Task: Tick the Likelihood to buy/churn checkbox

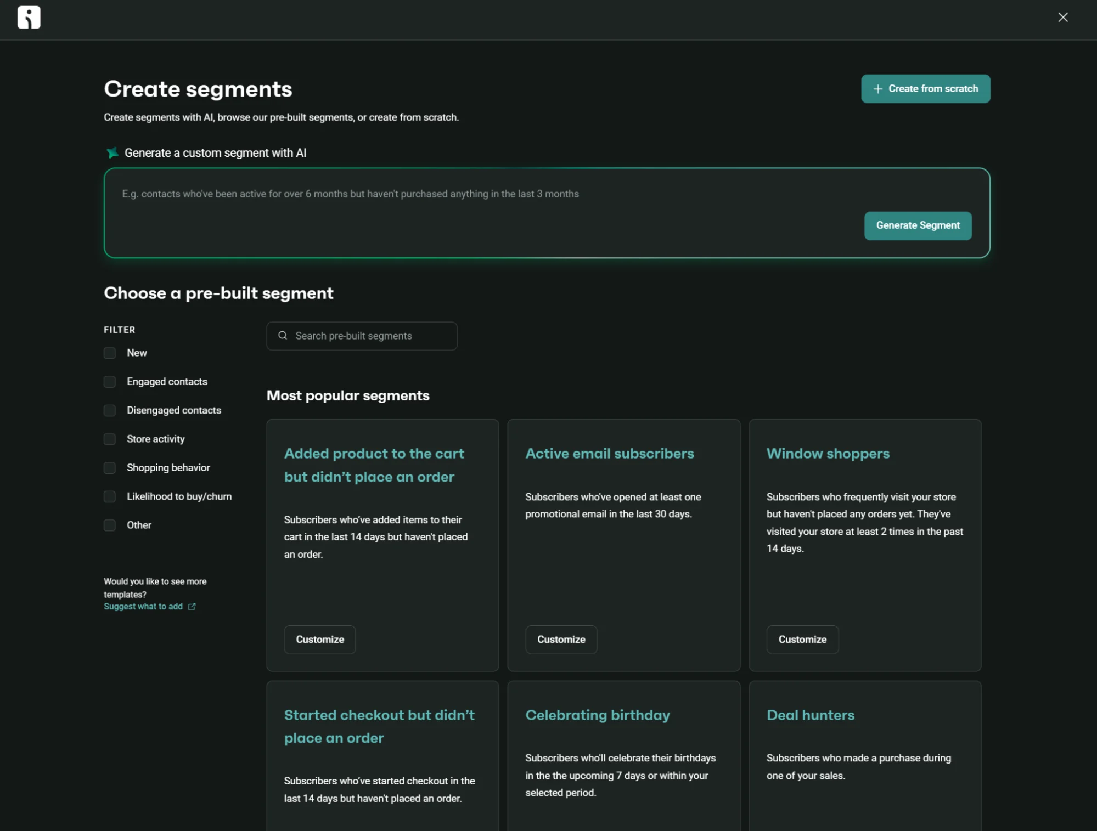Action: tap(110, 496)
